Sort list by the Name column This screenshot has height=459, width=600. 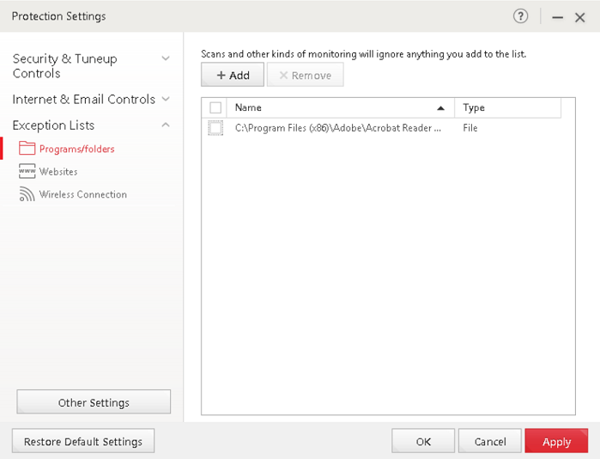335,107
